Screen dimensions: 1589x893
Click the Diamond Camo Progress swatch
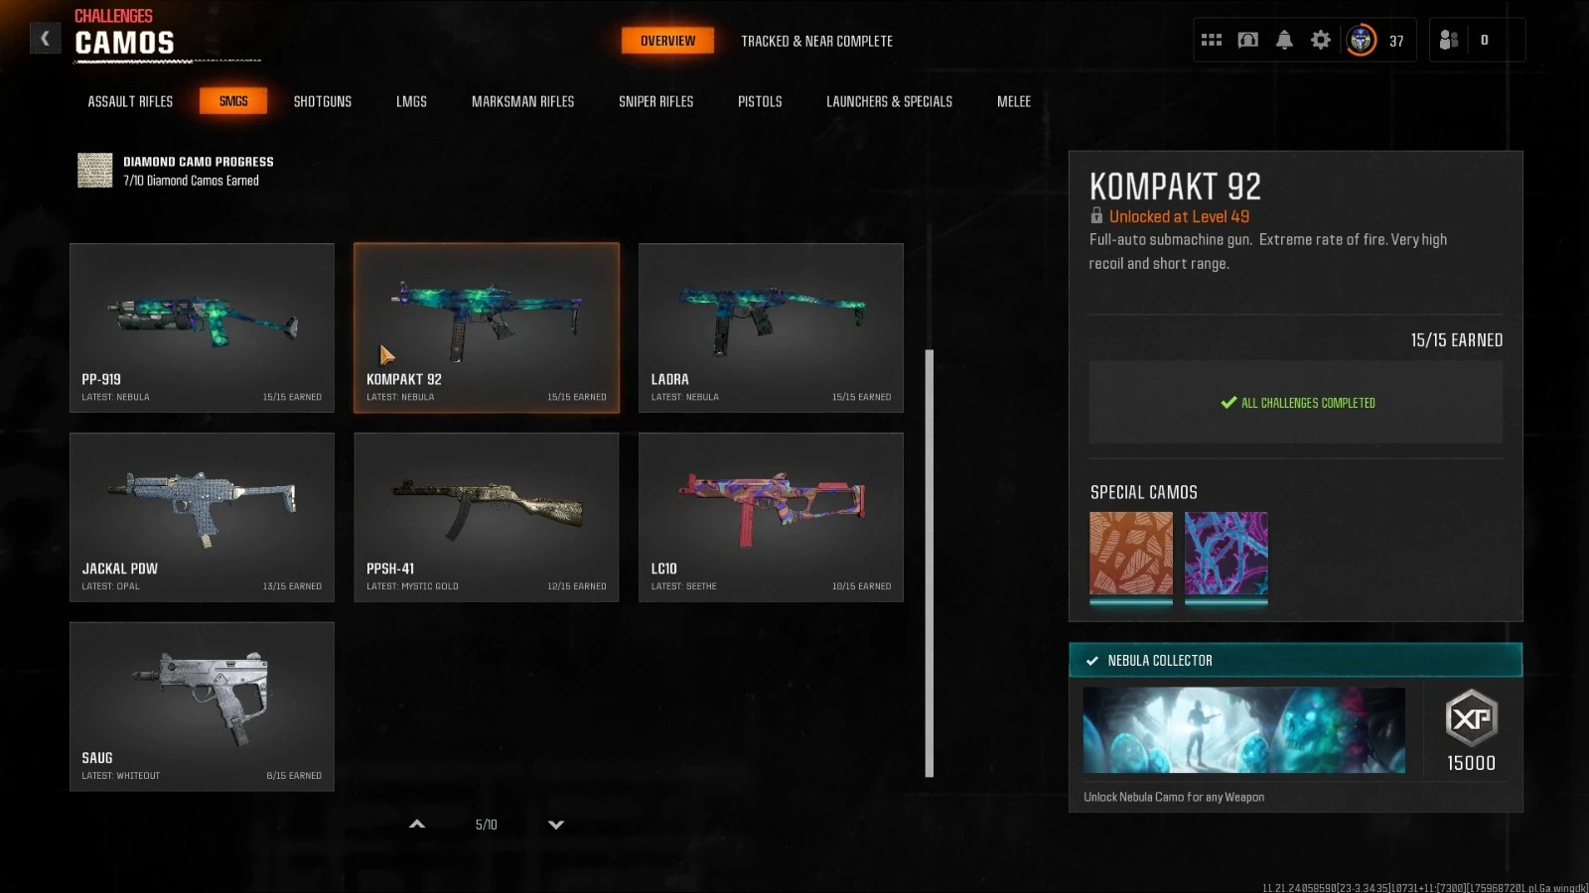click(95, 171)
